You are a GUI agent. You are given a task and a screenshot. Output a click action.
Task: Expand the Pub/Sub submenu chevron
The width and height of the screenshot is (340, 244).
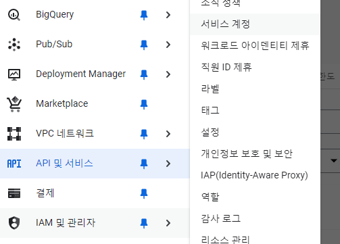(168, 45)
